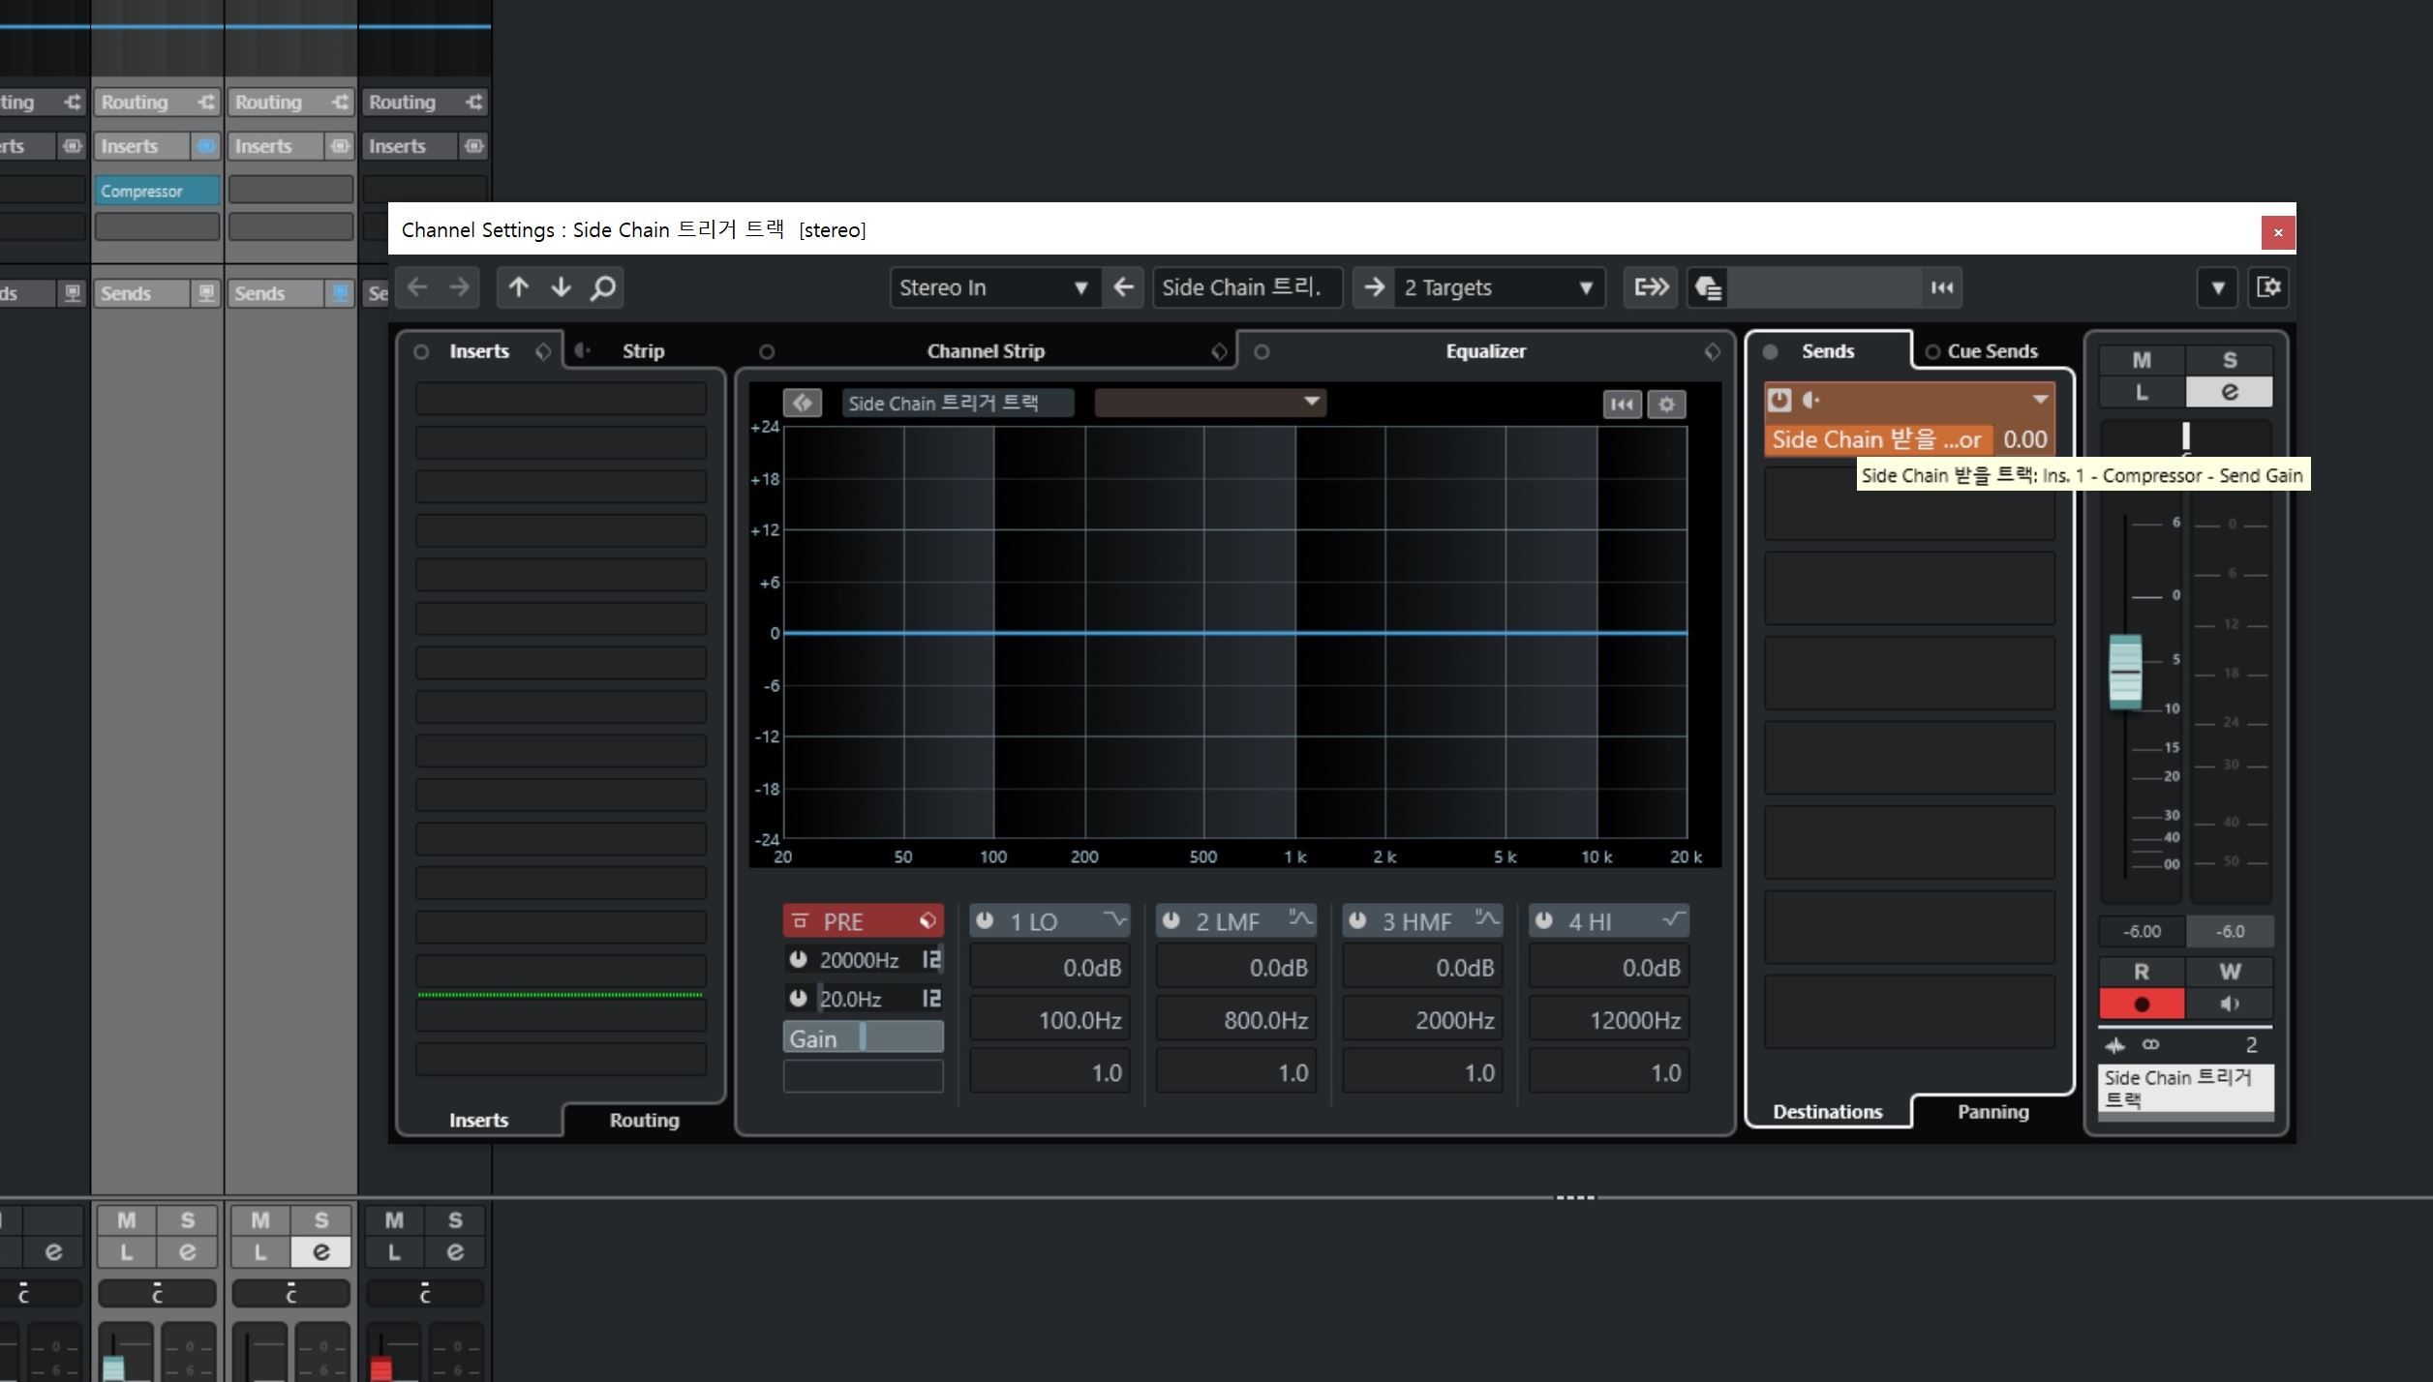
Task: Click the Mute M button in fader section
Action: click(x=2141, y=360)
